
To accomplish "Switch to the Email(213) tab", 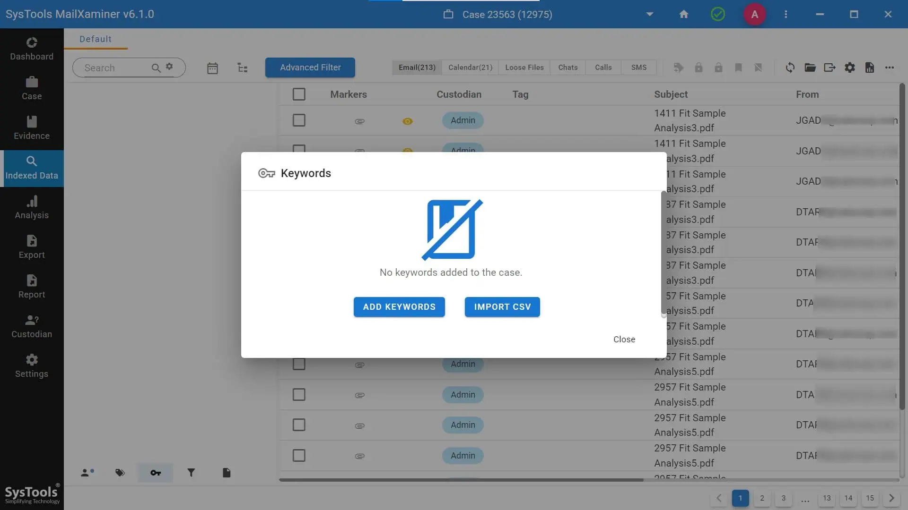I will click(417, 68).
